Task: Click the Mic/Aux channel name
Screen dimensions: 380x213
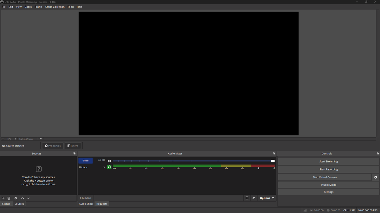Action: point(83,167)
